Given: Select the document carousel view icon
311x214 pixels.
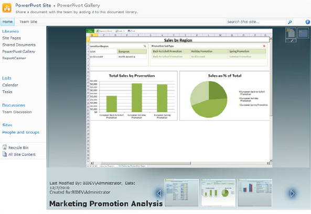Looking at the screenshot, I should coord(291,33).
